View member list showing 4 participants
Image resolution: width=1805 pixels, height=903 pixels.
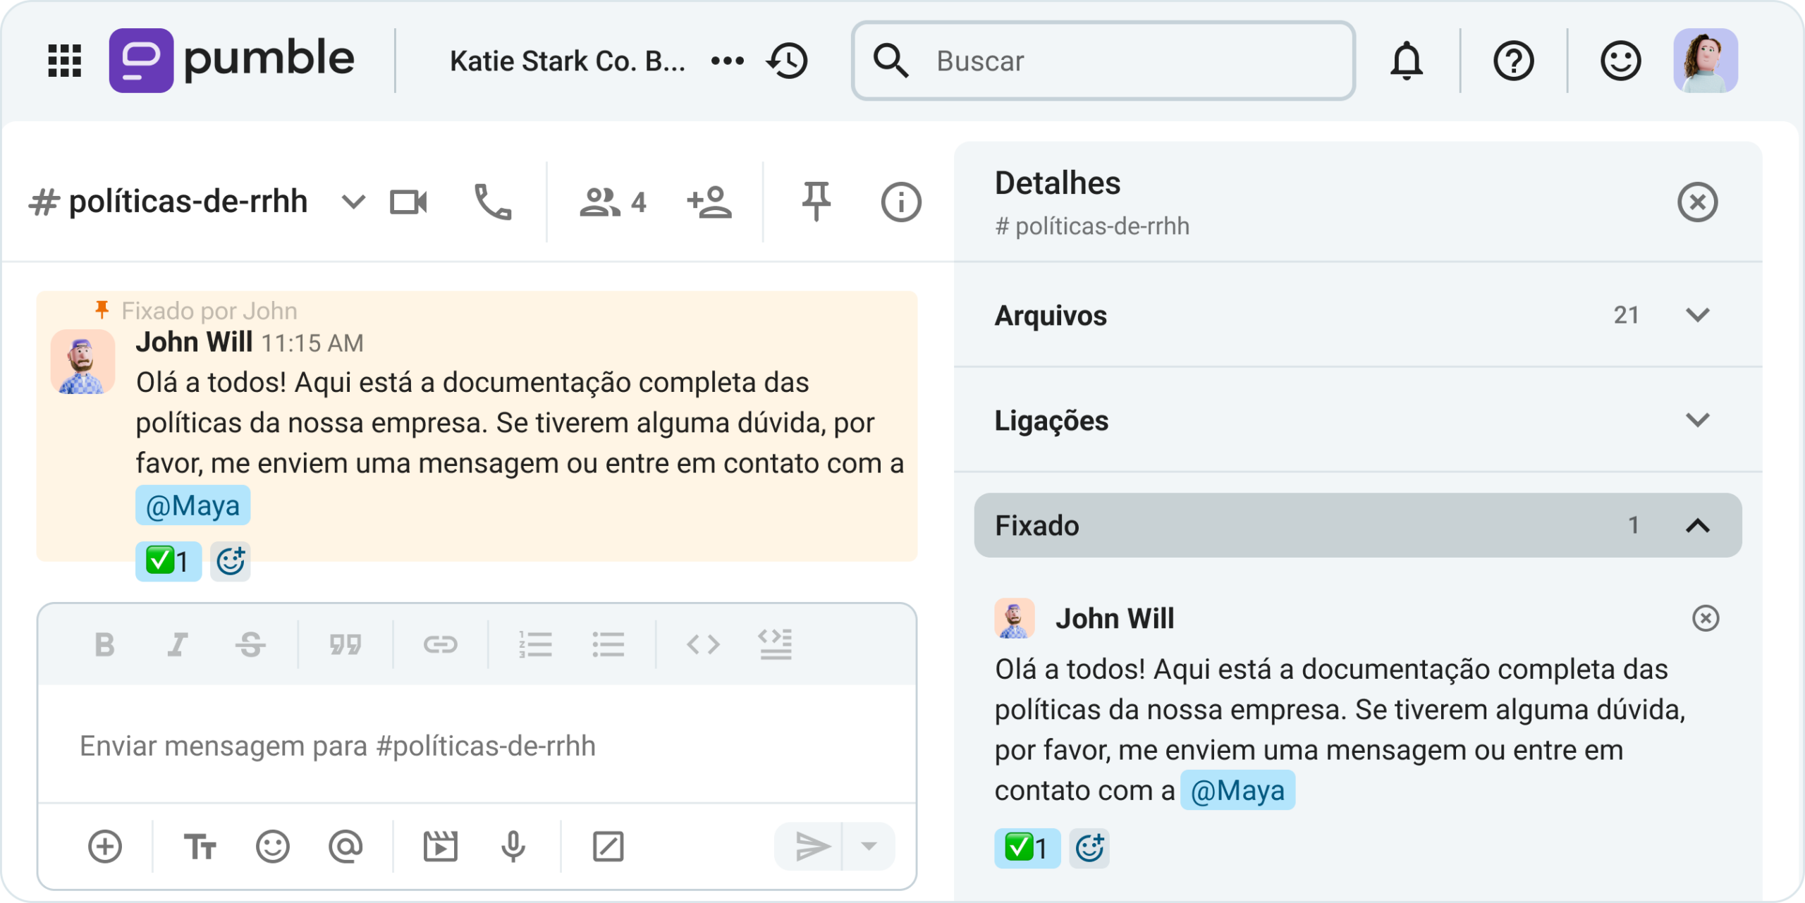pyautogui.click(x=611, y=202)
